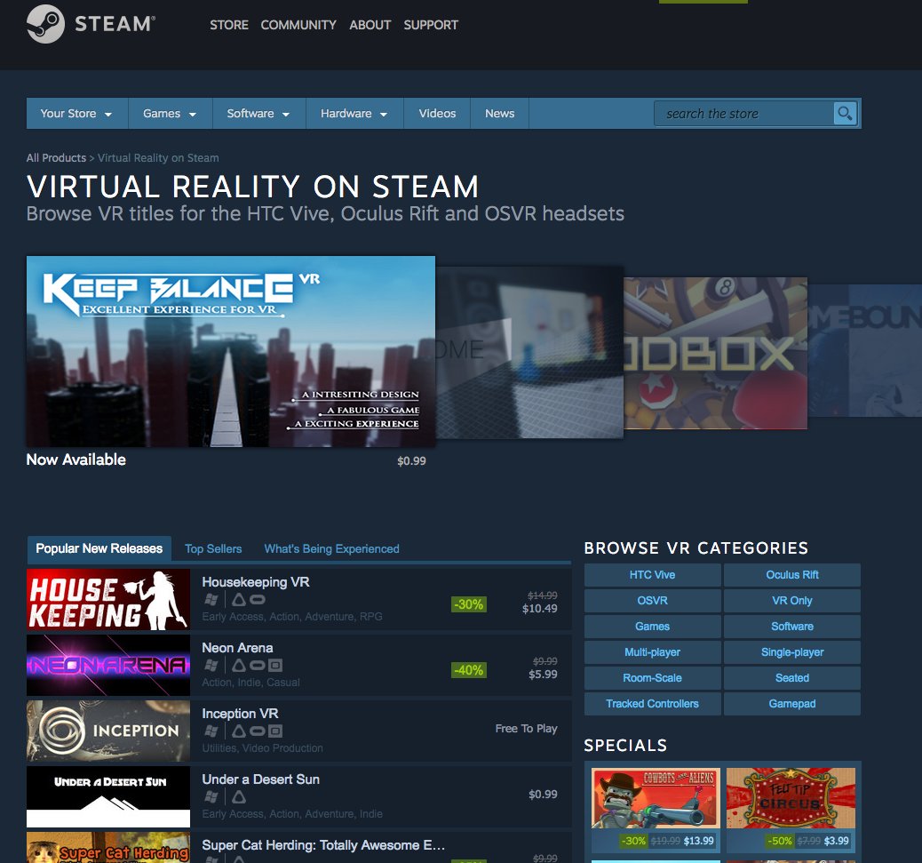Switch to the Top Sellers tab
The height and width of the screenshot is (863, 922).
click(213, 548)
